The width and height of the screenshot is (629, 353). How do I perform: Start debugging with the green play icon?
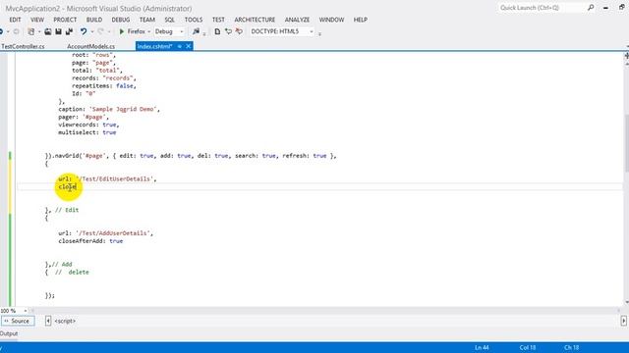pos(122,31)
